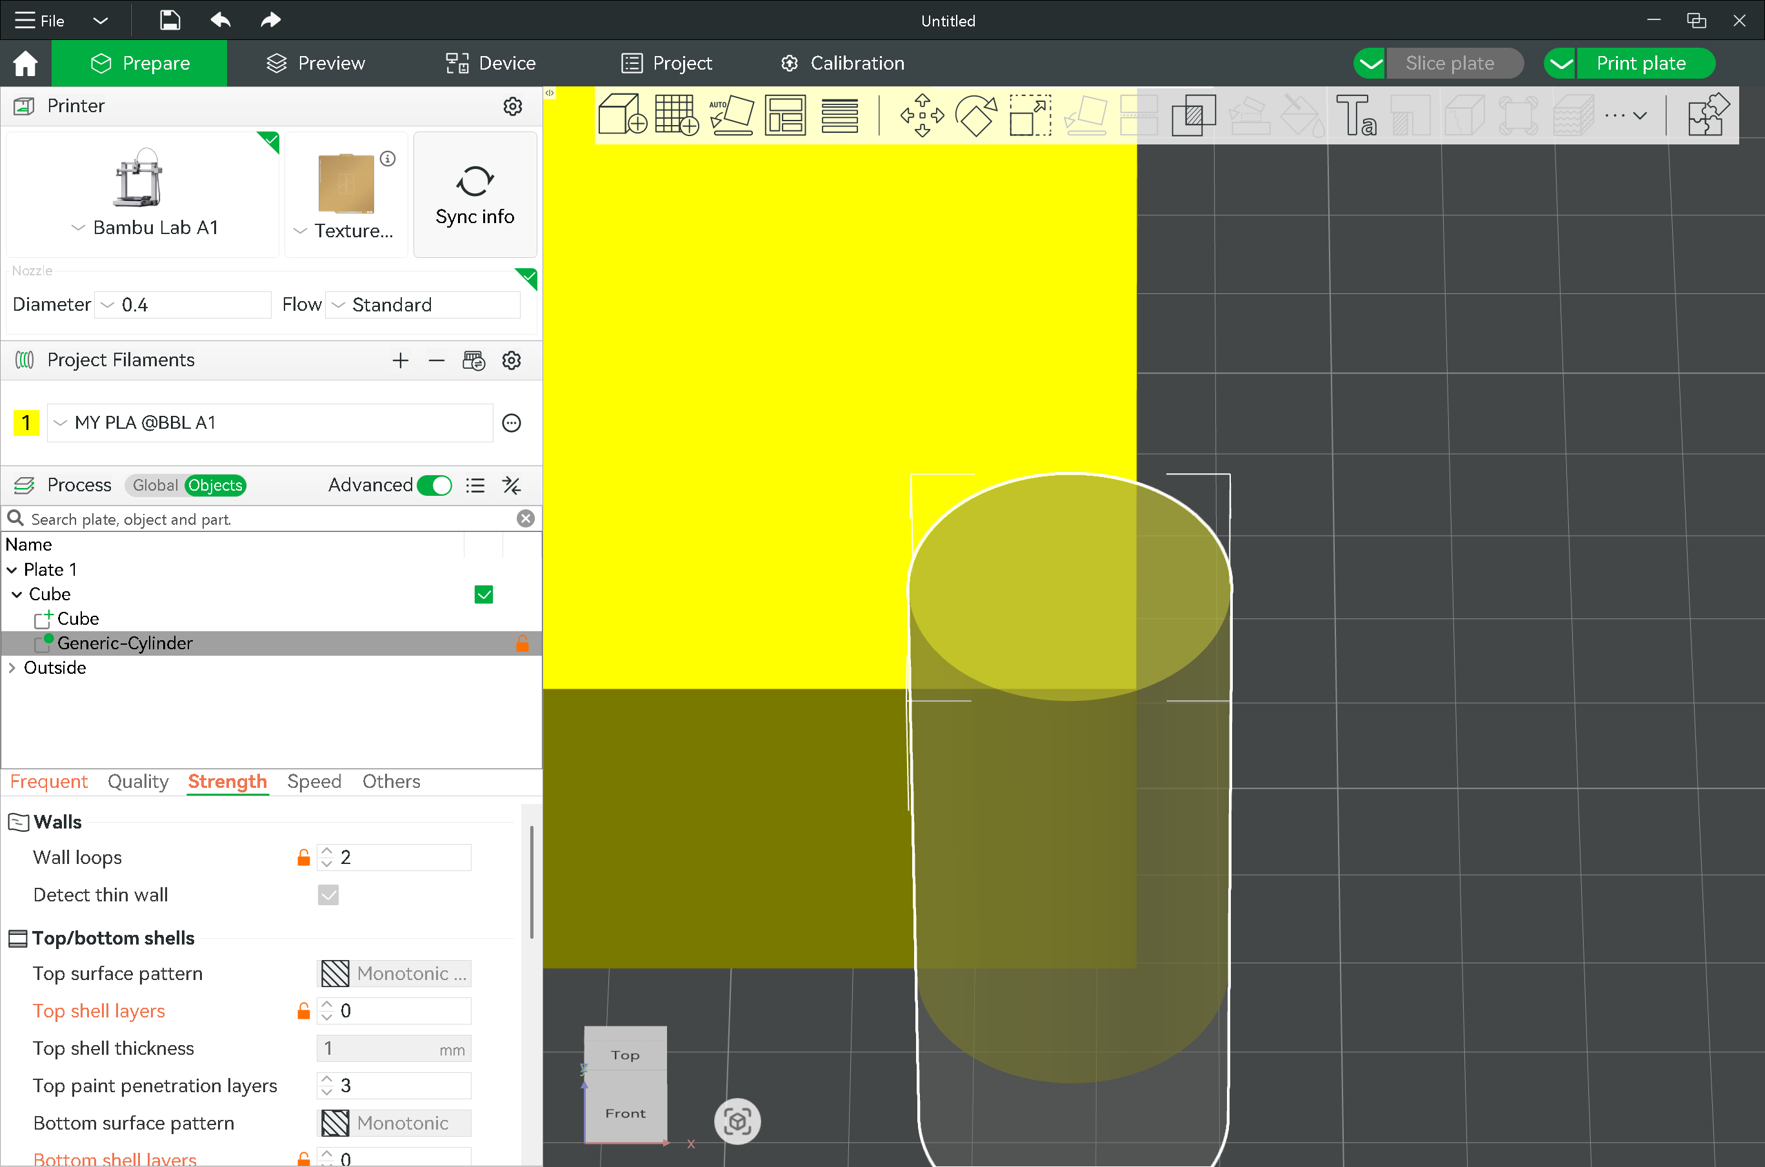
Task: Open MY PLA @BBL A1 filament dropdown
Action: click(x=270, y=423)
